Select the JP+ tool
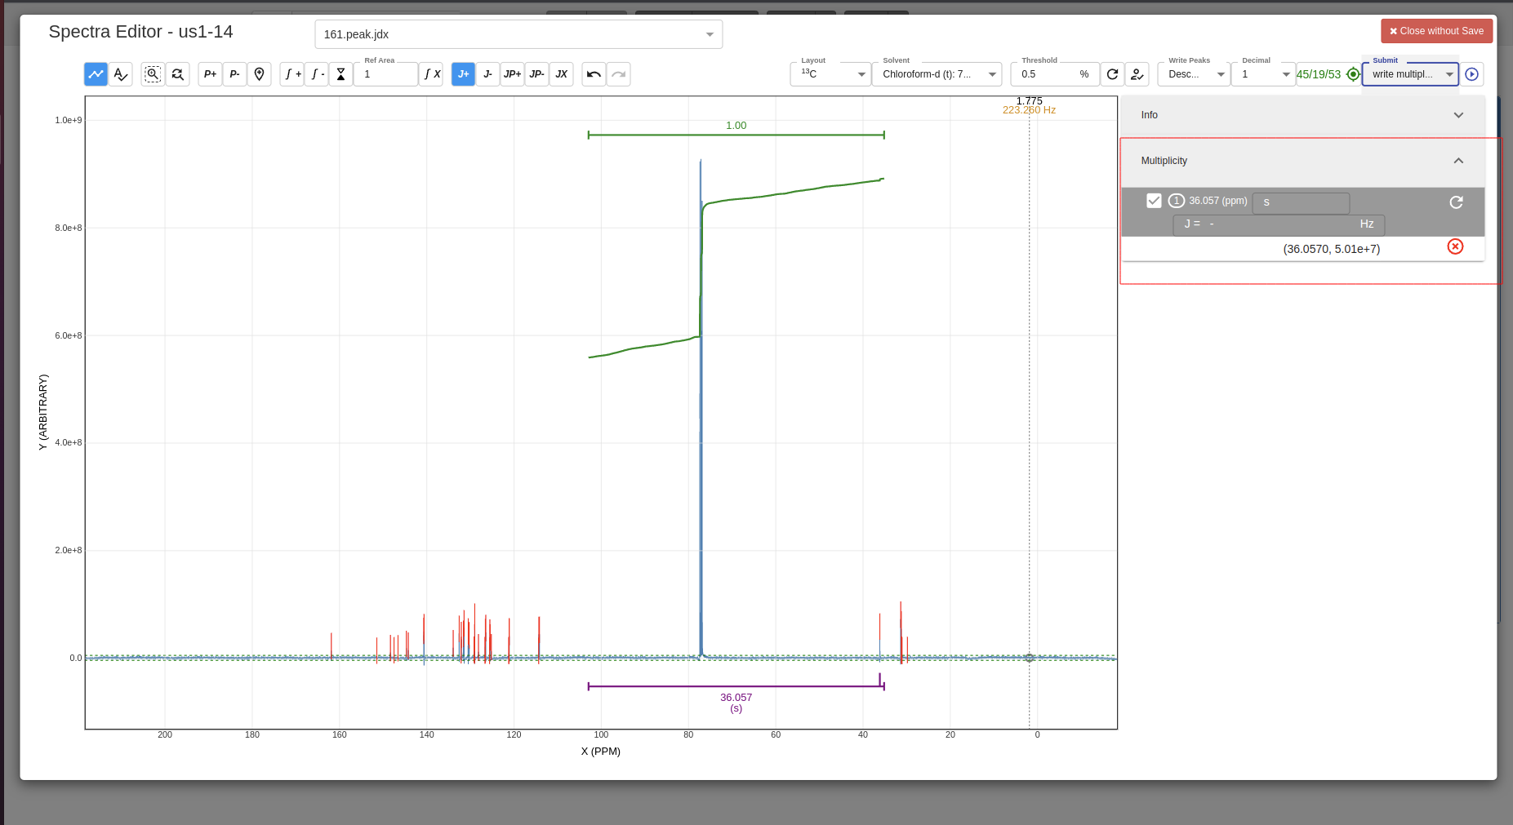Viewport: 1513px width, 825px height. (x=512, y=74)
